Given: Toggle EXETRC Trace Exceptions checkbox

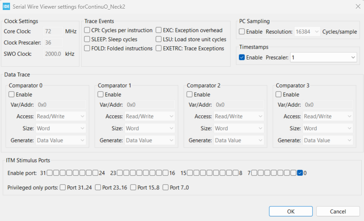Looking at the screenshot, I should [x=159, y=49].
